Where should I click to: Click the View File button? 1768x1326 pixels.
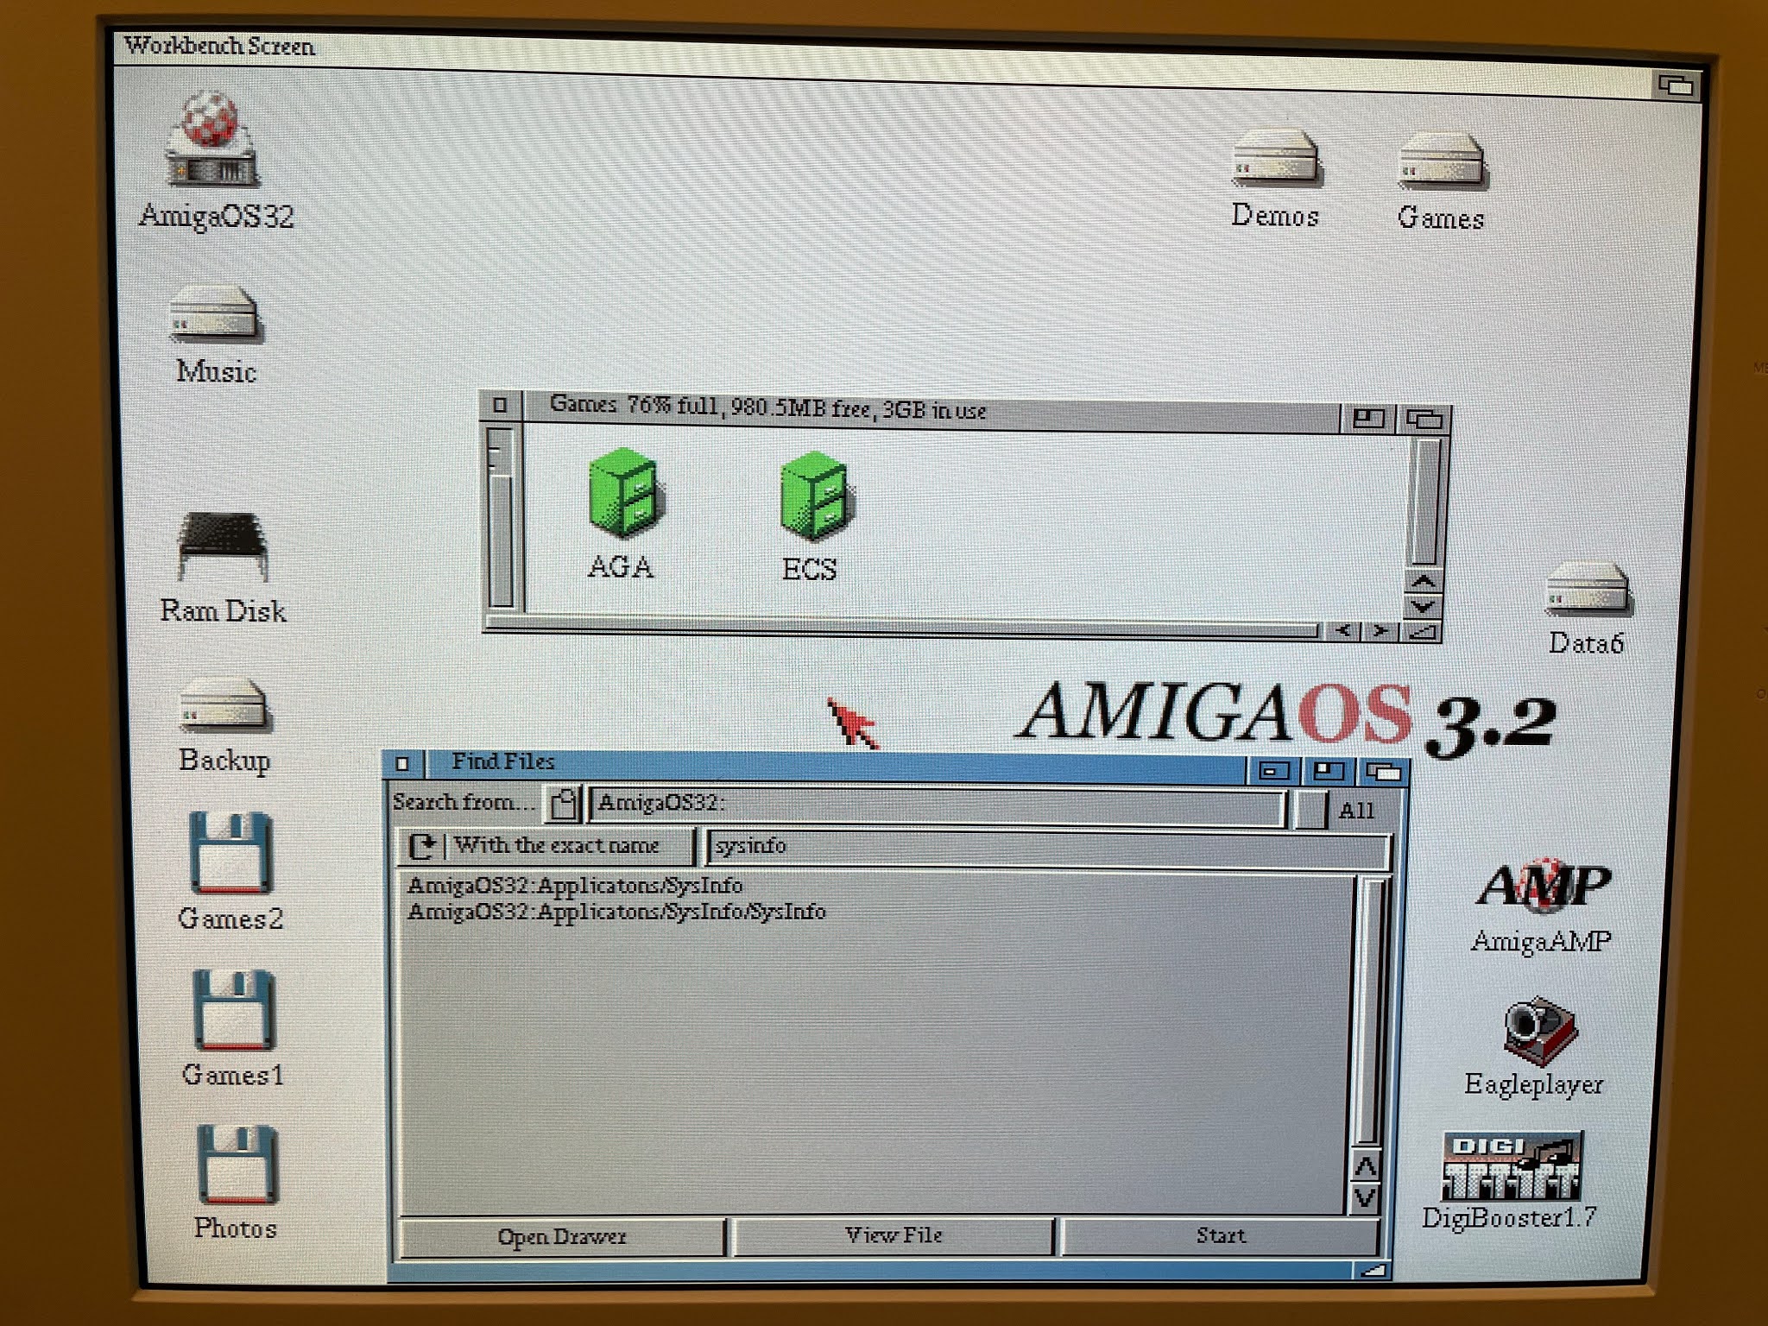[893, 1235]
